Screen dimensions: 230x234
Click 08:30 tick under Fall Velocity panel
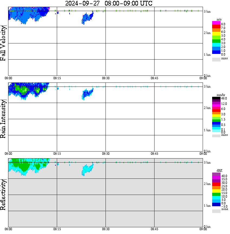(x=106, y=78)
